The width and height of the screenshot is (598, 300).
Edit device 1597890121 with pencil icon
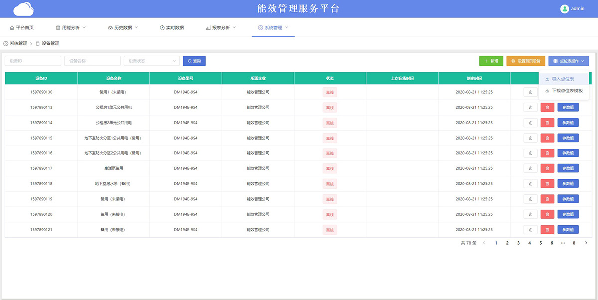(531, 230)
